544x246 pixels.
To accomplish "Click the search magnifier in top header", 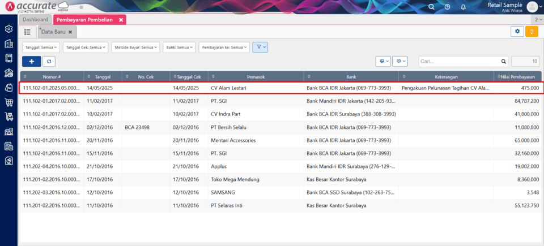I will tap(431, 7).
